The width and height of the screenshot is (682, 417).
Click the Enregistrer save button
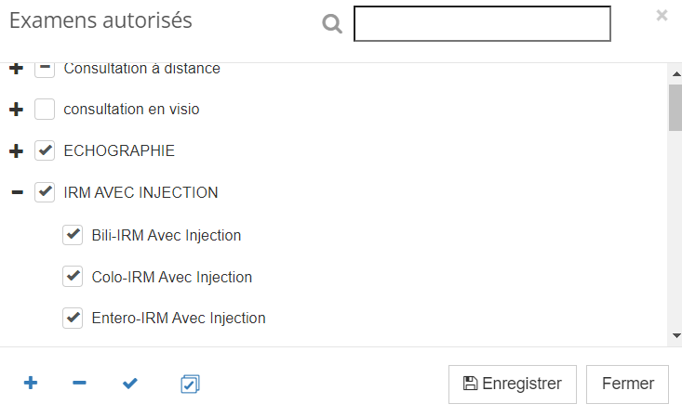[x=513, y=384]
